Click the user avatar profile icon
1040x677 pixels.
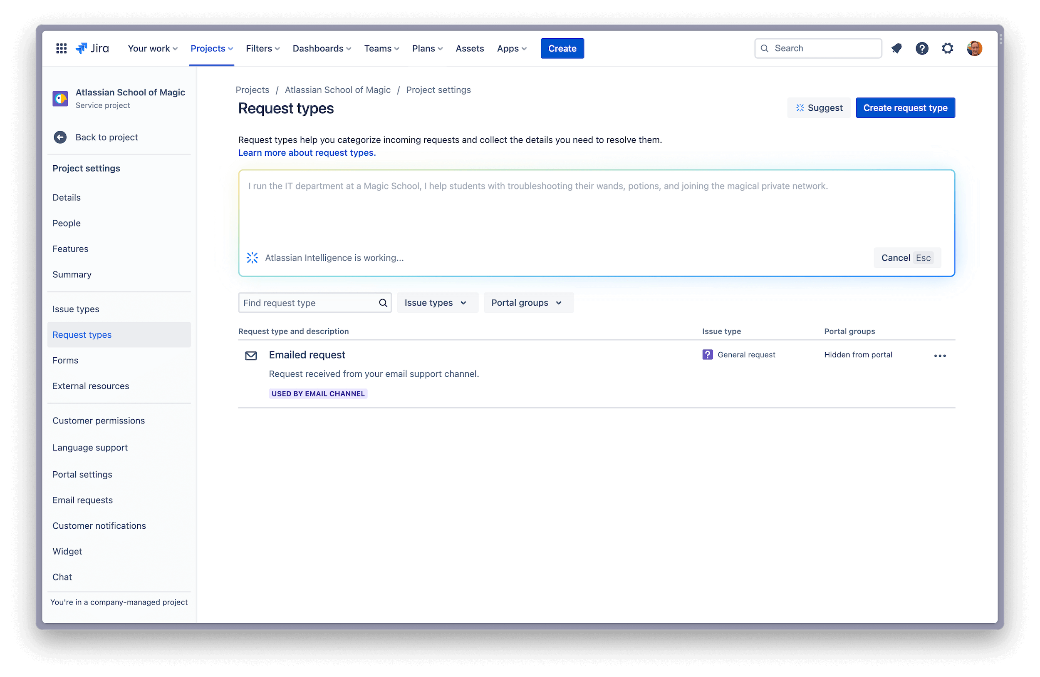[x=976, y=48]
